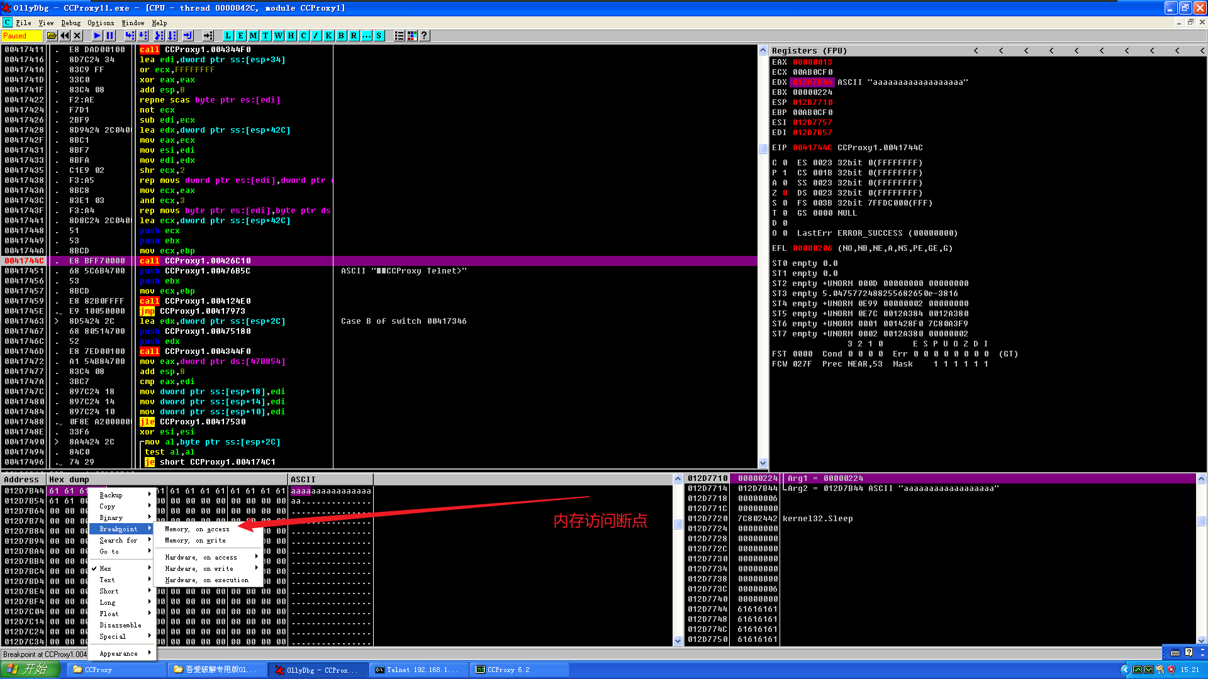
Task: Expand the Special context submenu
Action: coord(121,637)
